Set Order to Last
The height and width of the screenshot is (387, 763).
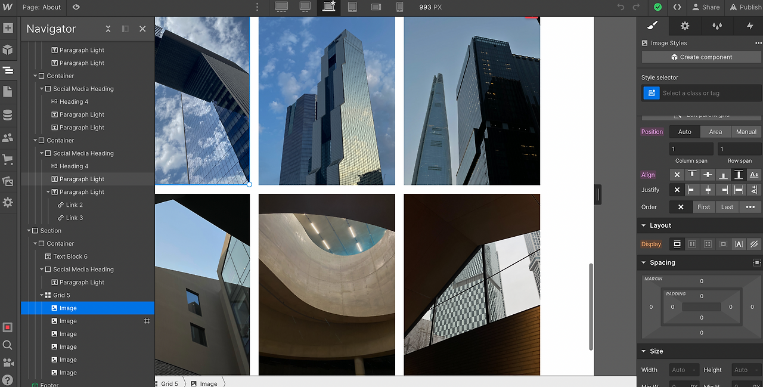[727, 207]
